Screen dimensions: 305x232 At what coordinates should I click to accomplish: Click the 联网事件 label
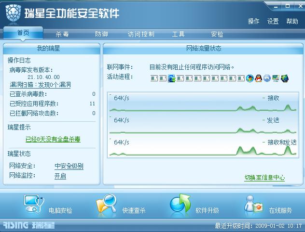(120, 67)
